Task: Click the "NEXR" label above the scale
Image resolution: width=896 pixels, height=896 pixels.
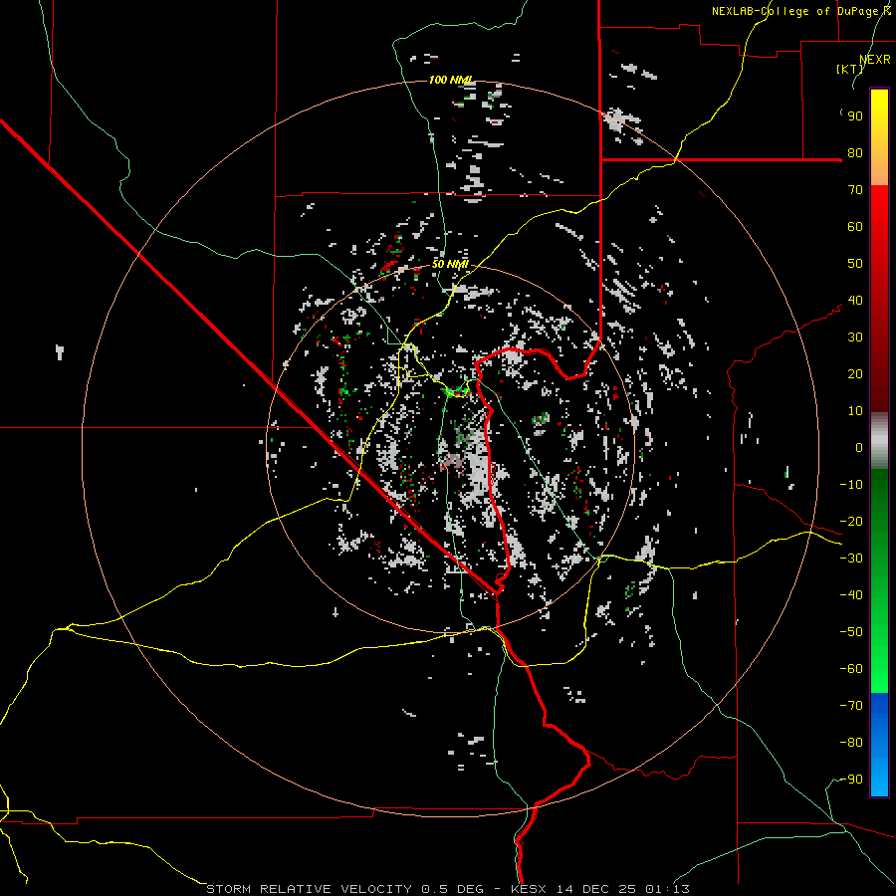Action: pyautogui.click(x=875, y=59)
